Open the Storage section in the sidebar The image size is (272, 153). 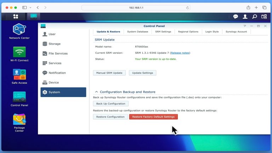(x=63, y=44)
